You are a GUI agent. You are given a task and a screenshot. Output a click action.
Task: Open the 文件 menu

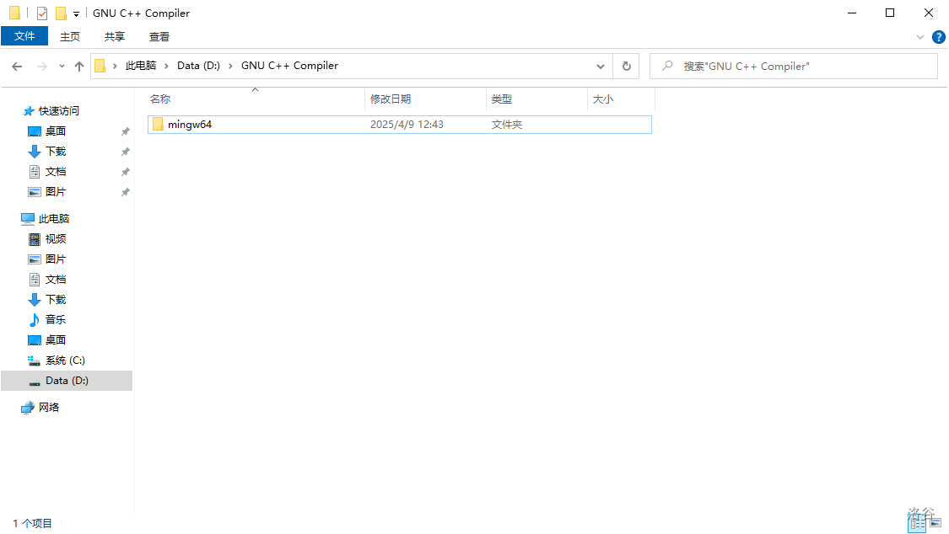[x=24, y=36]
